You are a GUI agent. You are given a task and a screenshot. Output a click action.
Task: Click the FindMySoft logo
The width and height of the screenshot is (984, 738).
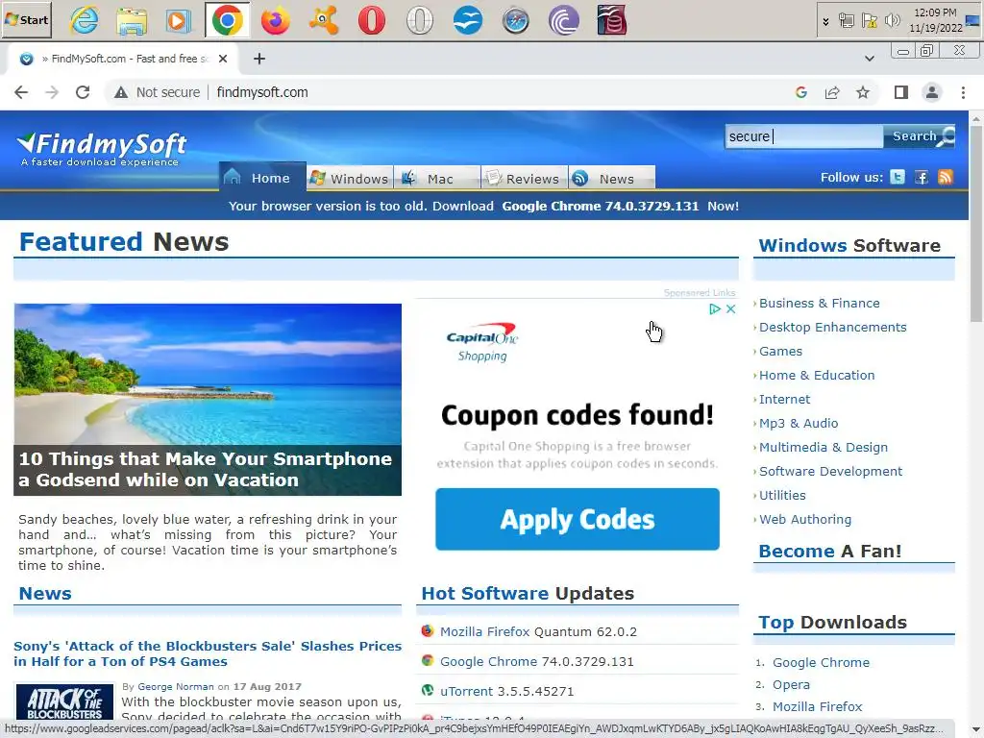[102, 149]
